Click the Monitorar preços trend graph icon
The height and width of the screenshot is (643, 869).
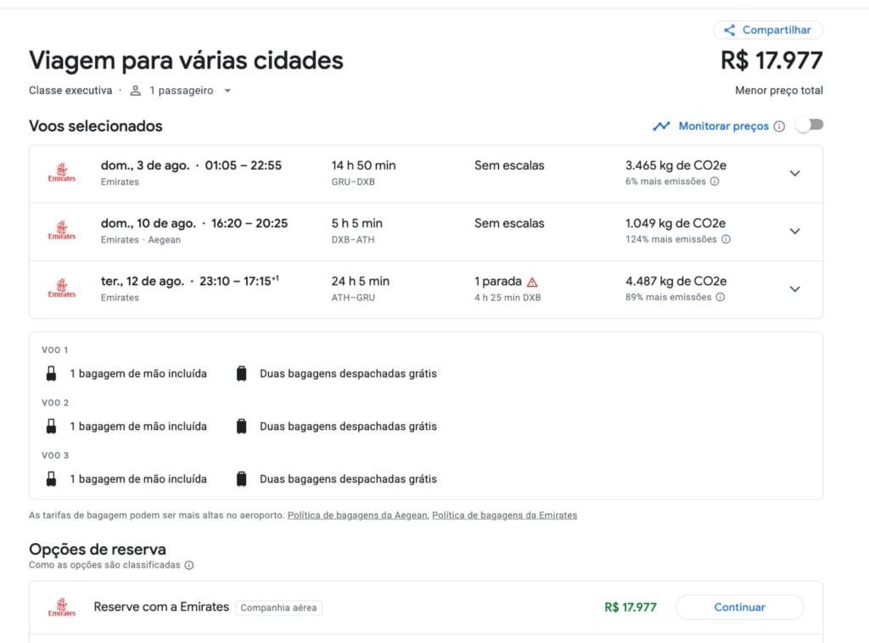[661, 126]
